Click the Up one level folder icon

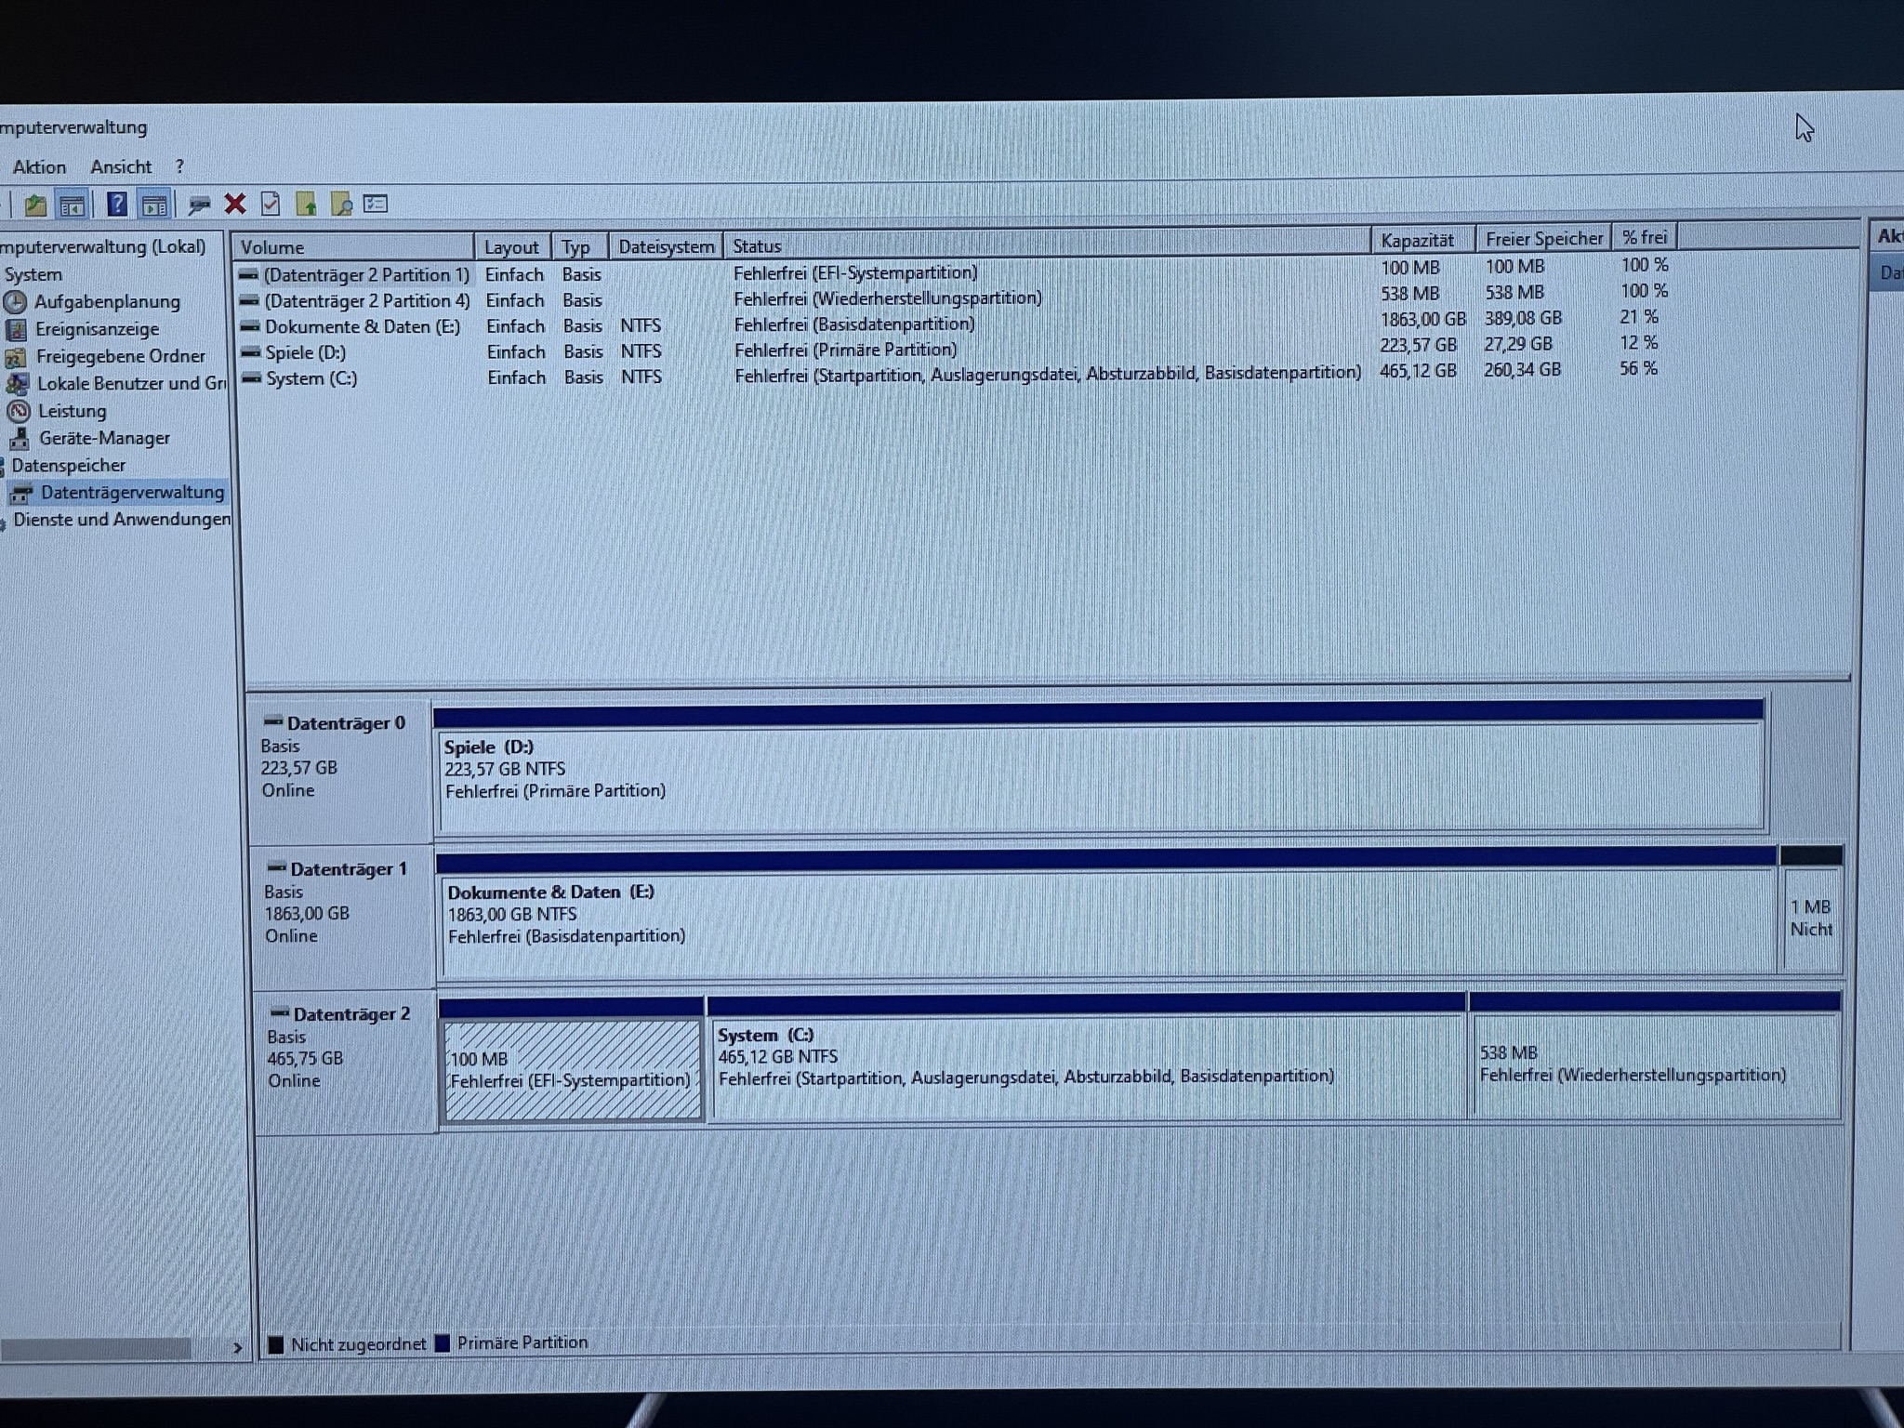(35, 205)
